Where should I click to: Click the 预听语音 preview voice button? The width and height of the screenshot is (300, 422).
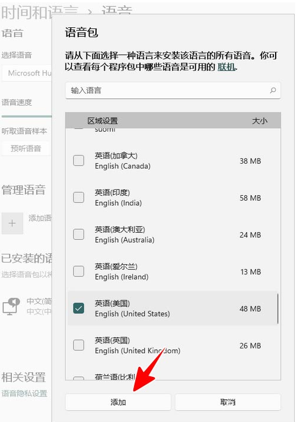tap(26, 148)
